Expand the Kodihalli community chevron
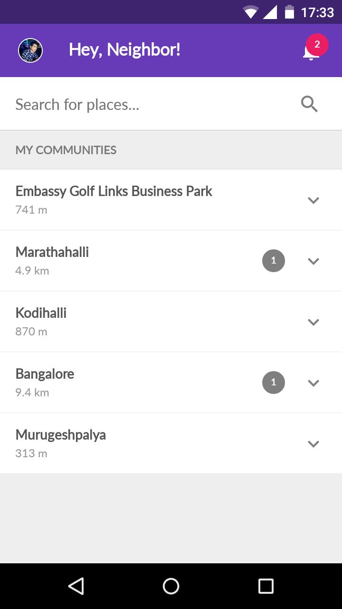Viewport: 342px width, 609px height. [x=313, y=322]
